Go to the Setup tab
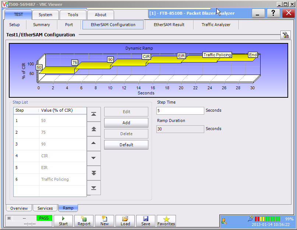The height and width of the screenshot is (230, 297). [x=14, y=25]
